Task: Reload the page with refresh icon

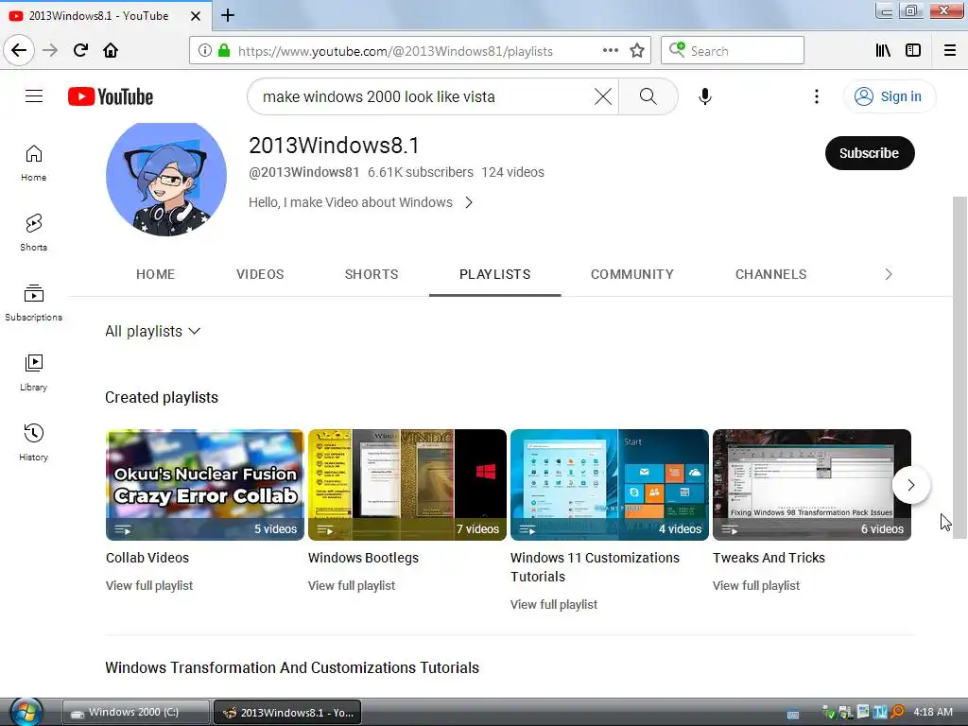Action: [x=80, y=50]
